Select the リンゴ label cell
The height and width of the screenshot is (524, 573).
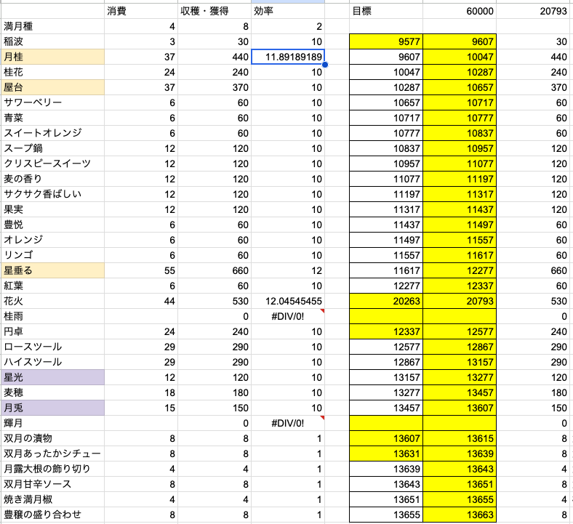click(x=52, y=255)
